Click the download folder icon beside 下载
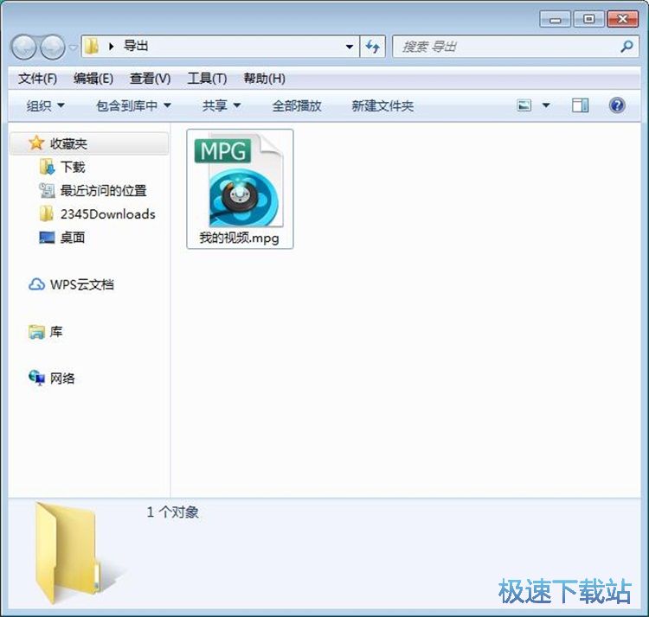Image resolution: width=649 pixels, height=617 pixels. 48,167
